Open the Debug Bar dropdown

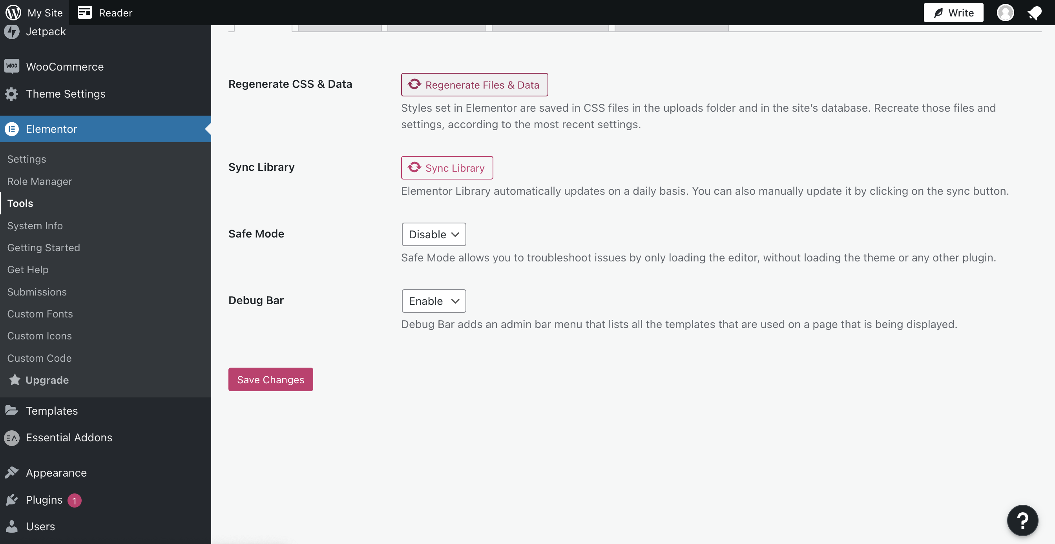coord(434,301)
